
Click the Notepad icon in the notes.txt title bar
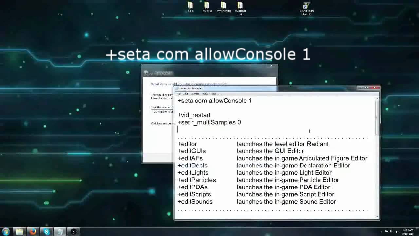177,88
